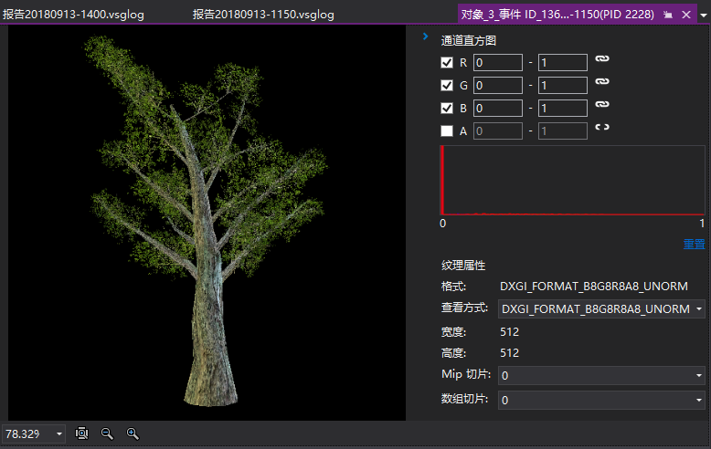Click the 高度 value 512
711x449 pixels.
coord(509,352)
